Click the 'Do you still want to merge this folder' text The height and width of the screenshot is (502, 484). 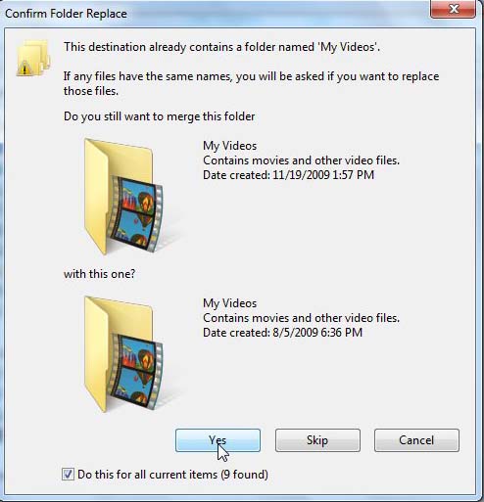click(159, 116)
